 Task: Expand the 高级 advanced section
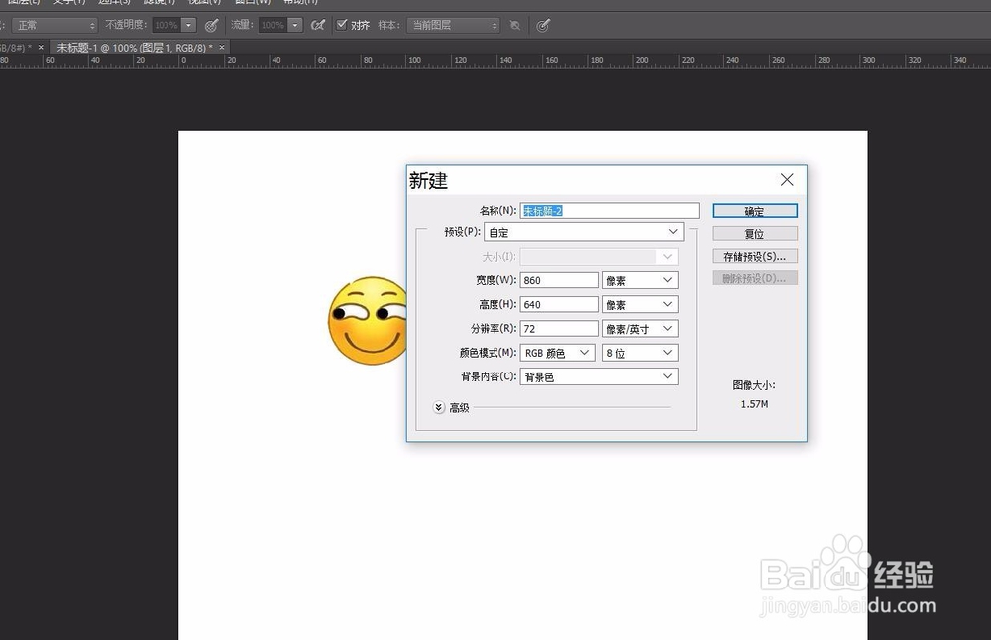pyautogui.click(x=439, y=407)
